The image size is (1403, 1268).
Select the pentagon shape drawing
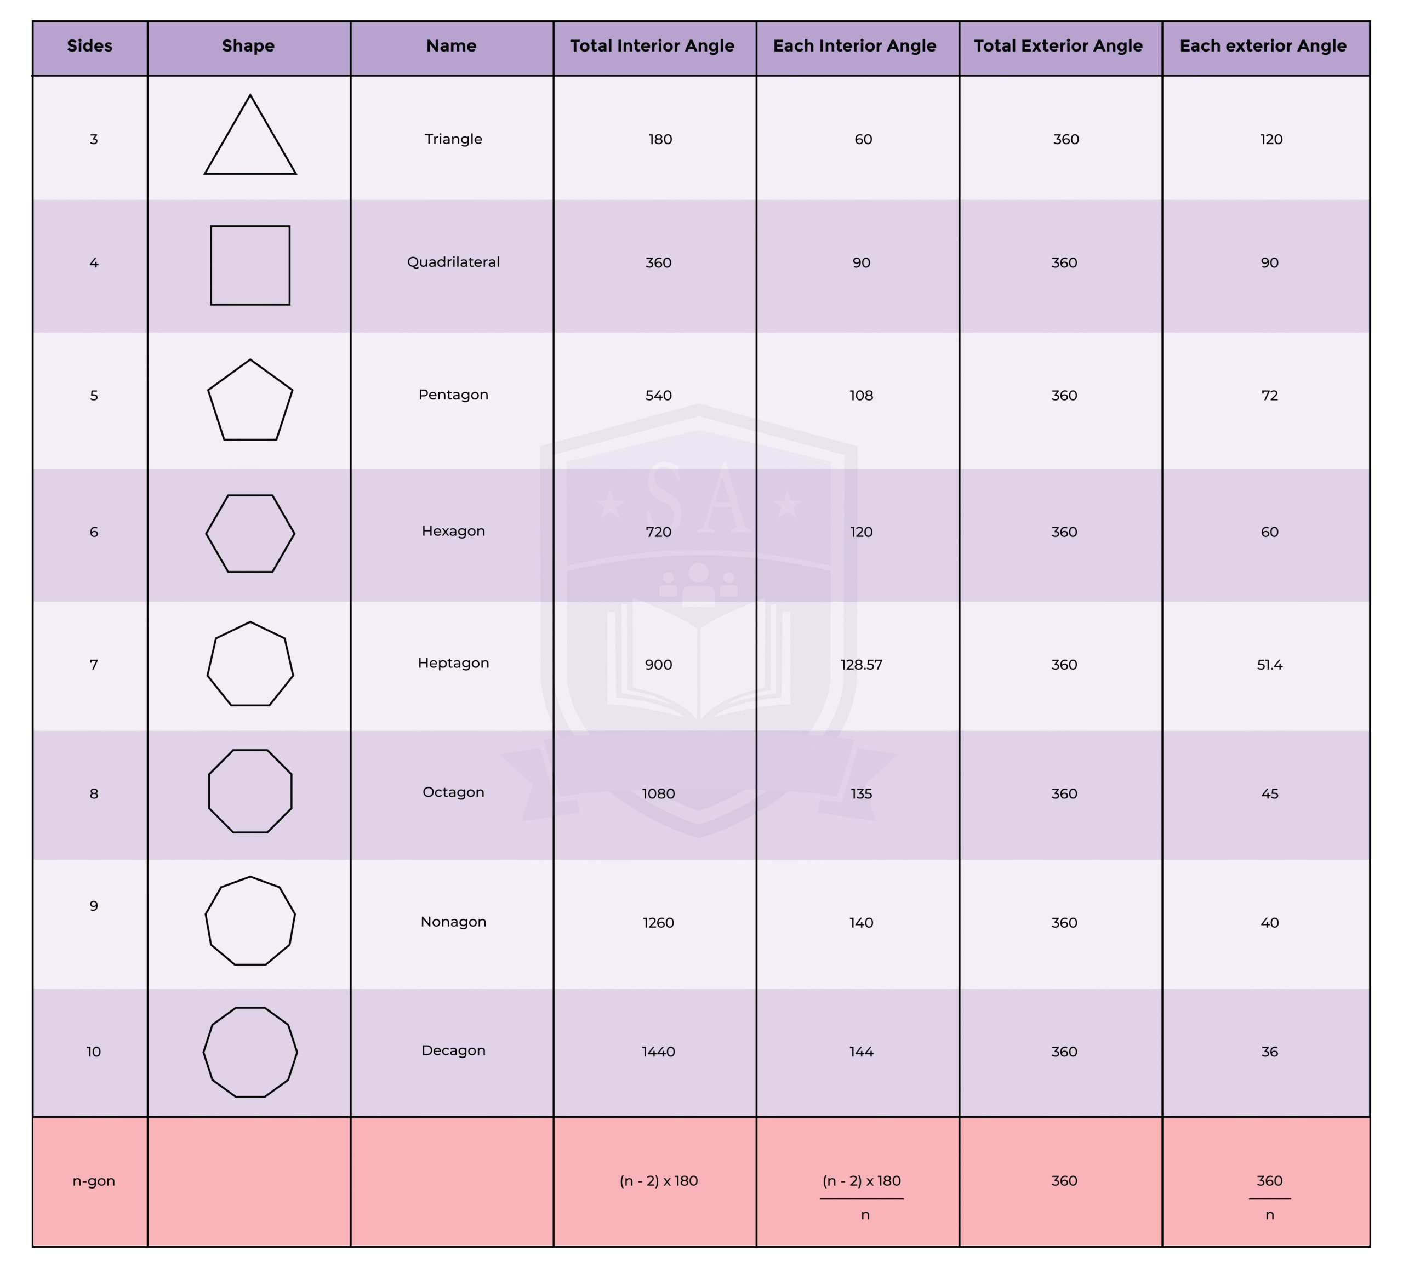tap(250, 401)
